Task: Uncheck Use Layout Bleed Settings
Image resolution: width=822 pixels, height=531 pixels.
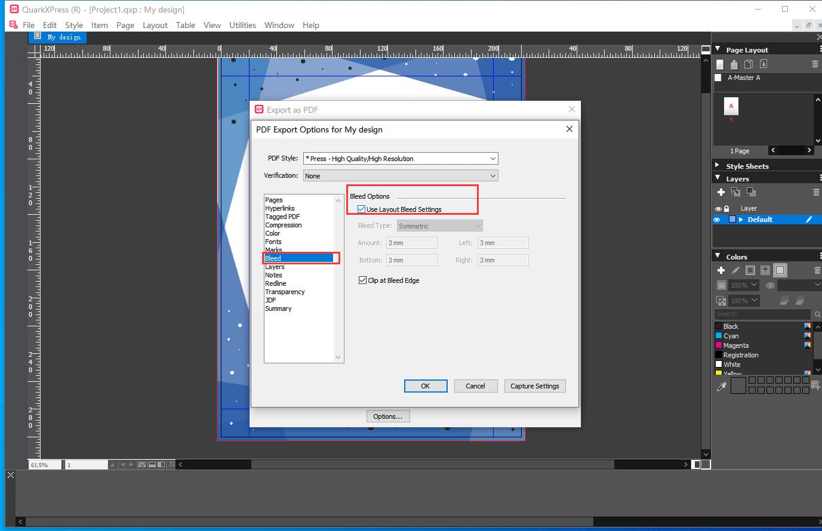Action: (x=362, y=209)
